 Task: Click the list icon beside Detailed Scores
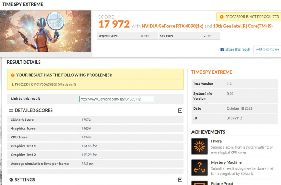tap(11, 111)
